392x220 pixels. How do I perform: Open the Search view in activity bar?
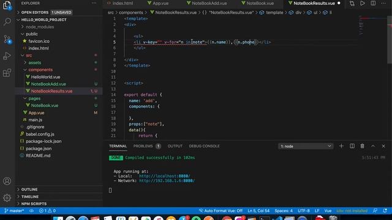pyautogui.click(x=7, y=22)
